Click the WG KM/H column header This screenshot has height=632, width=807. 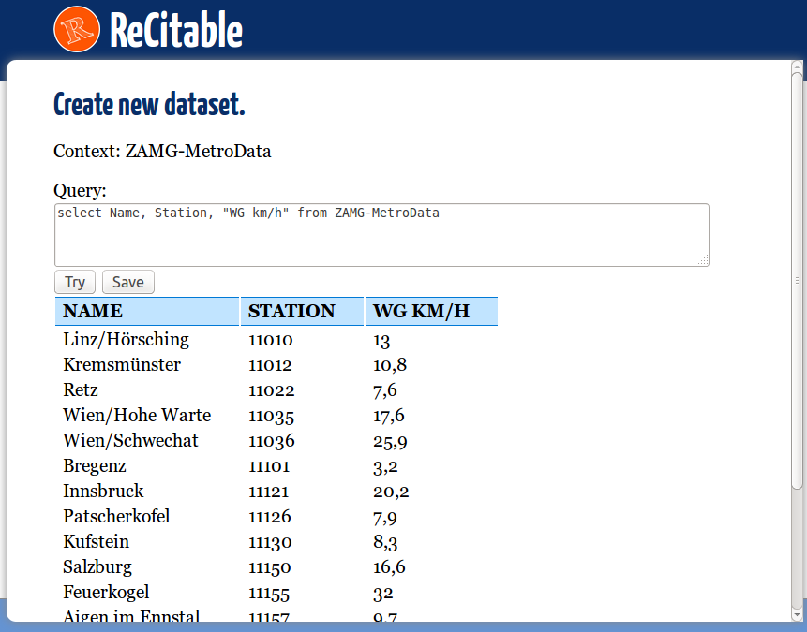click(431, 311)
